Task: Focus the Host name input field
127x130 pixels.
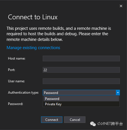Action: click(x=81, y=58)
